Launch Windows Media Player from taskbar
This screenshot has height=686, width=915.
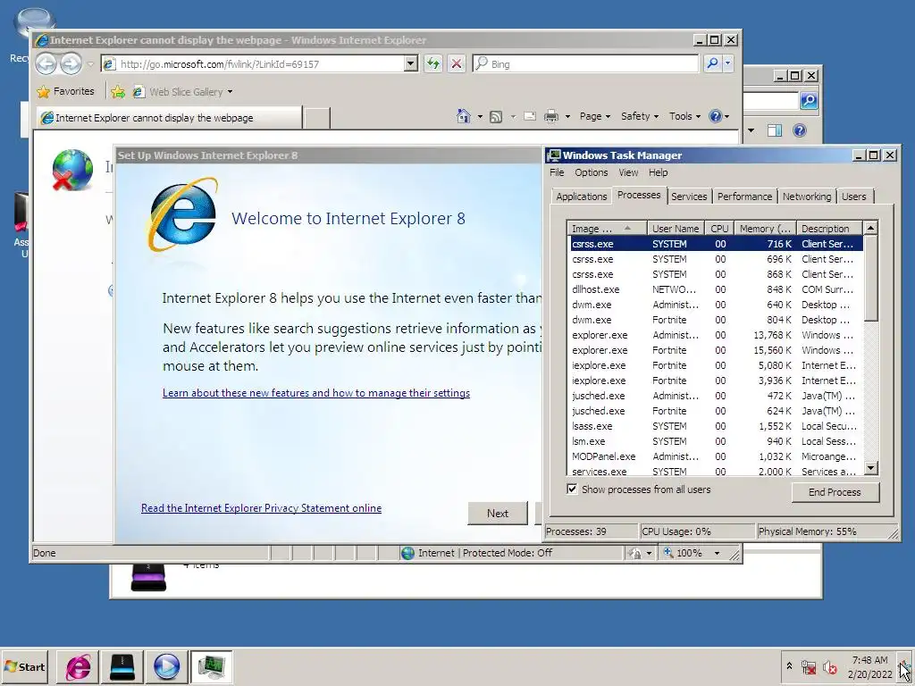click(166, 666)
